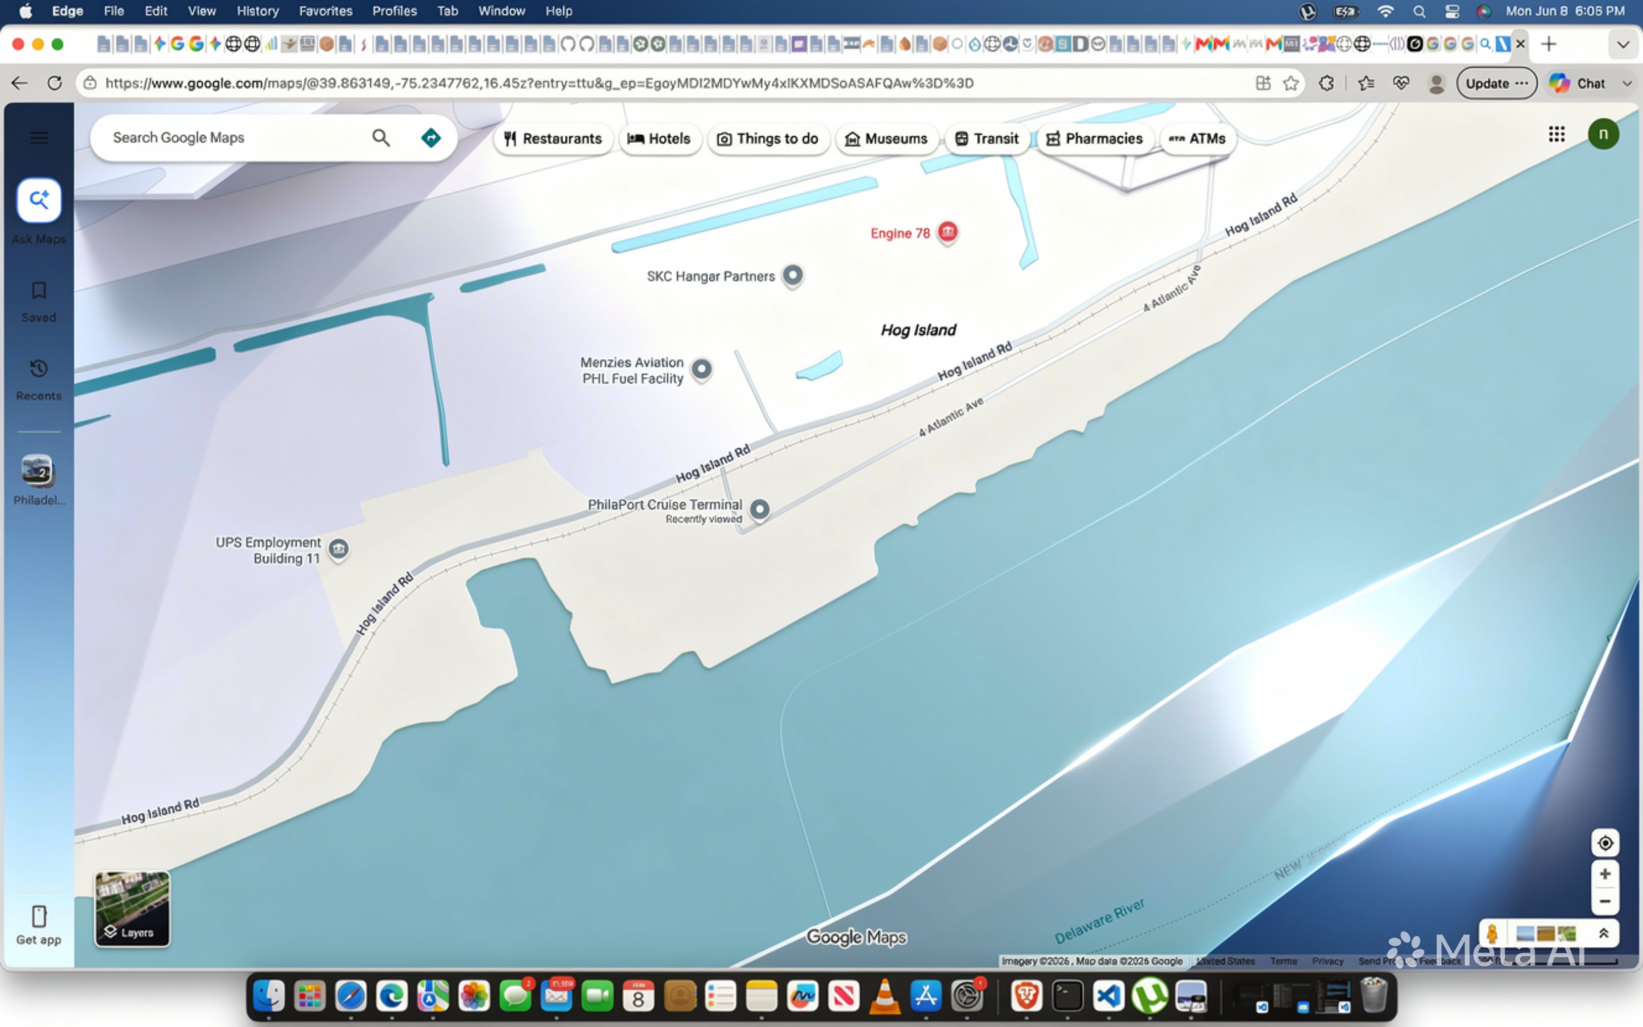
Task: Show Things to do nearby
Action: [x=768, y=138]
